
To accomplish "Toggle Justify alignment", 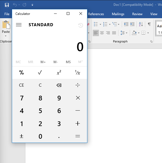I will [114, 33].
